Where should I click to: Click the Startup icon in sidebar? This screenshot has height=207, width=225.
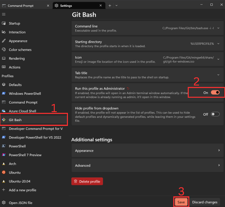coord(4,23)
